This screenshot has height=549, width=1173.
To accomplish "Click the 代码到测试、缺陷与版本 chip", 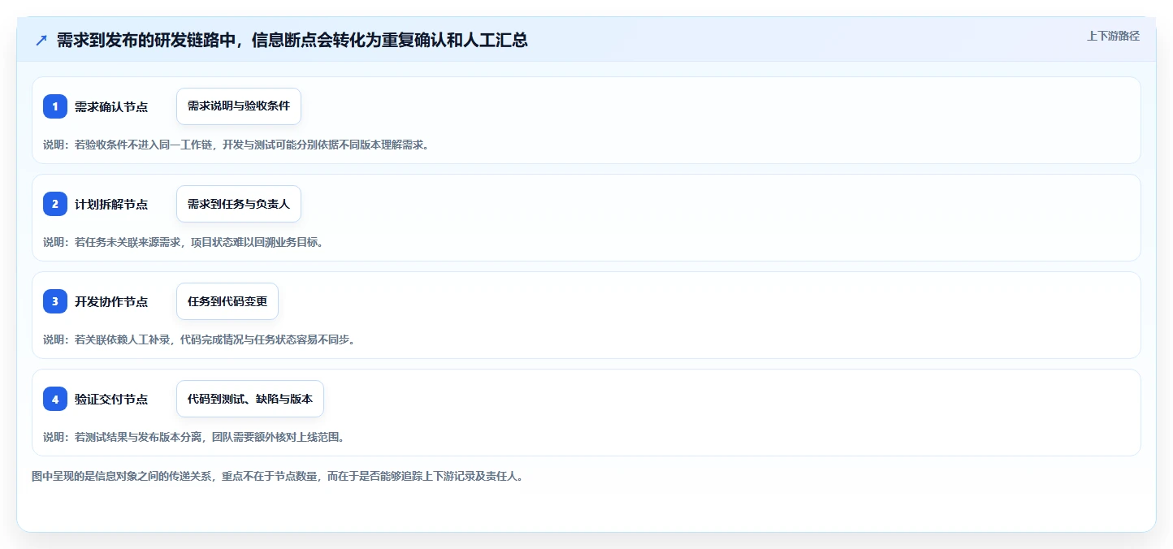I will [250, 399].
